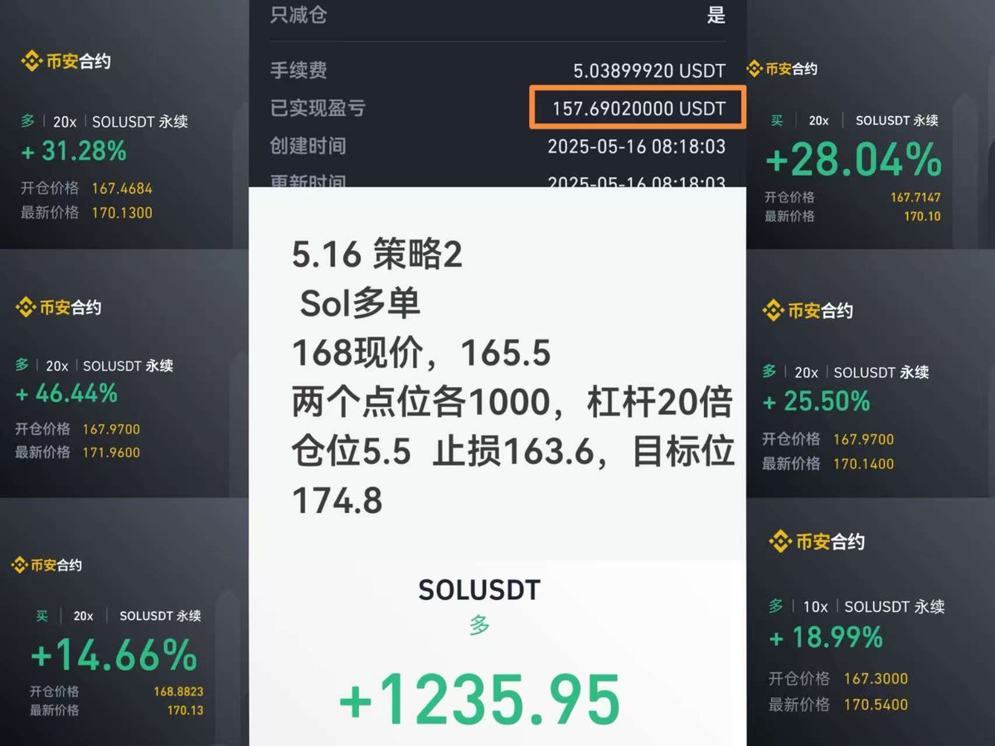Click the latest price 170.10
This screenshot has width=995, height=746.
923,216
